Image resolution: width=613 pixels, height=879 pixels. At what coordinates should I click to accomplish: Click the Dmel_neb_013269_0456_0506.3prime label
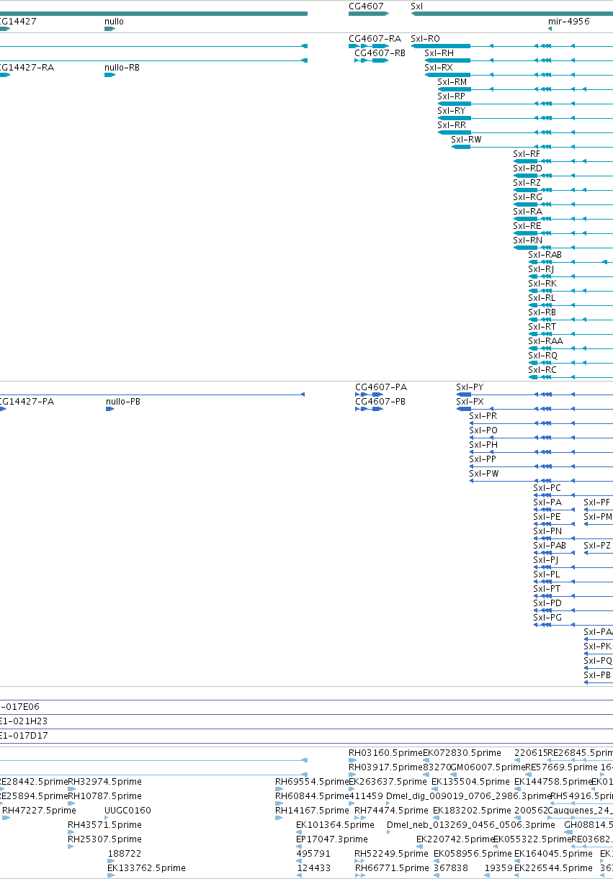pos(471,825)
